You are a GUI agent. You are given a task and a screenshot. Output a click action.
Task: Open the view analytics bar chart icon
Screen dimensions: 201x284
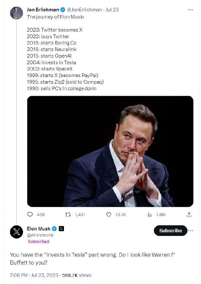pos(149,215)
